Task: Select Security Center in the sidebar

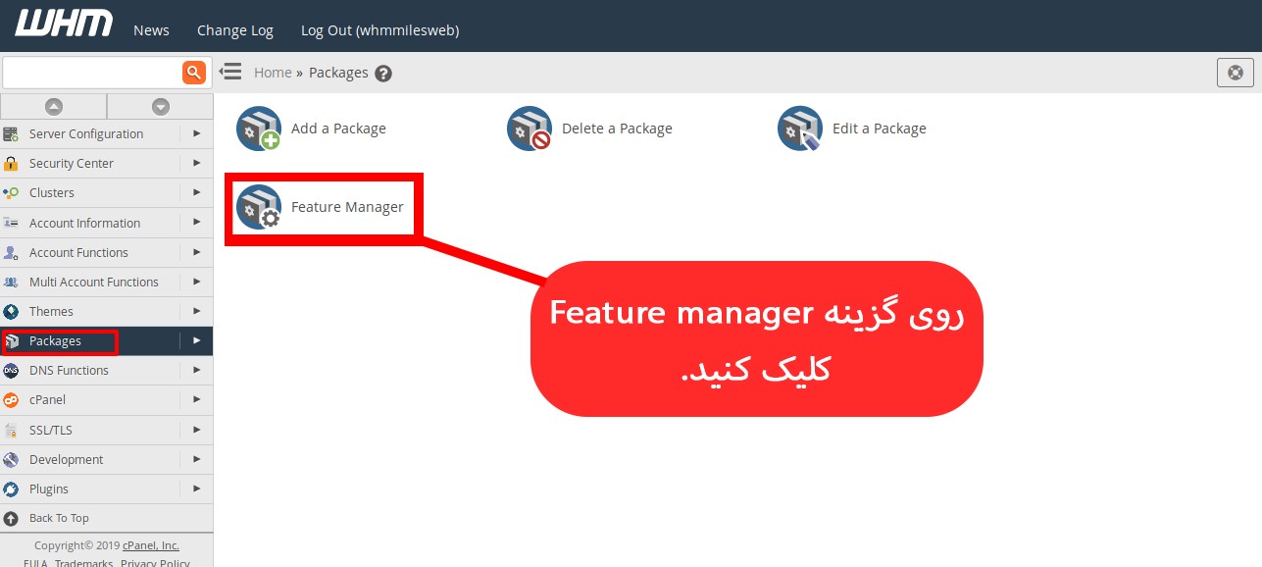Action: pos(72,164)
